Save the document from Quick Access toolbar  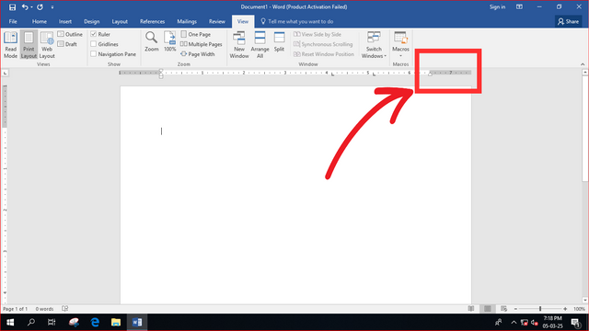(x=12, y=7)
